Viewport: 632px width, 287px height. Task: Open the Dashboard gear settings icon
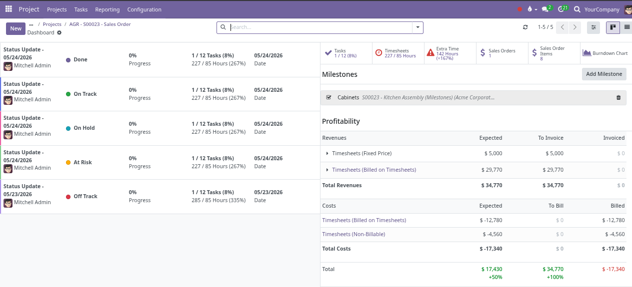[x=59, y=32]
